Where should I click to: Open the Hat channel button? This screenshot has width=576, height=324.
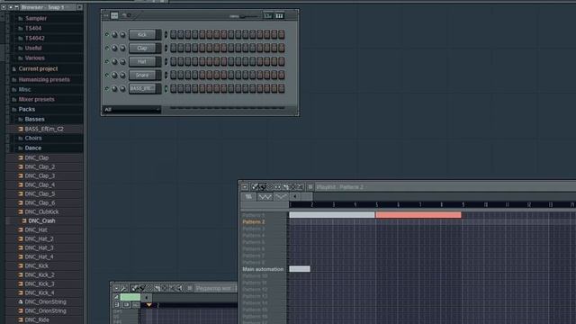(142, 61)
